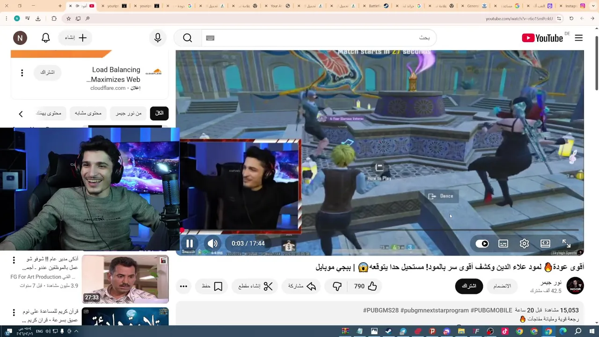Open the Cloudflare ad options three-dot menu
599x337 pixels.
pyautogui.click(x=22, y=73)
